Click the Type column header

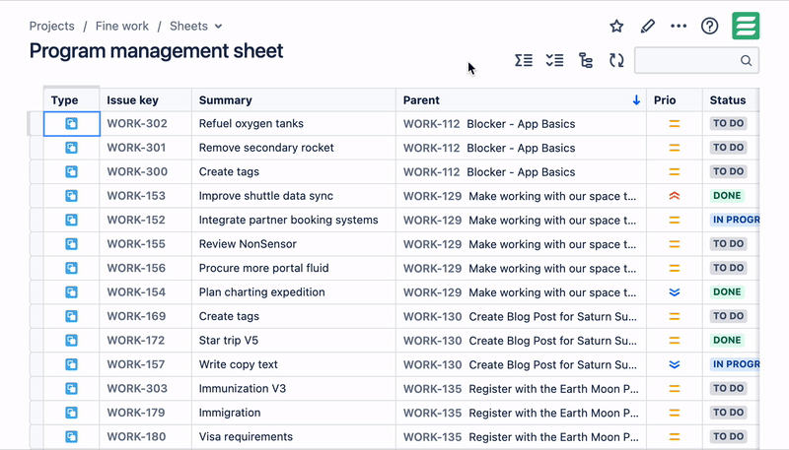click(71, 99)
